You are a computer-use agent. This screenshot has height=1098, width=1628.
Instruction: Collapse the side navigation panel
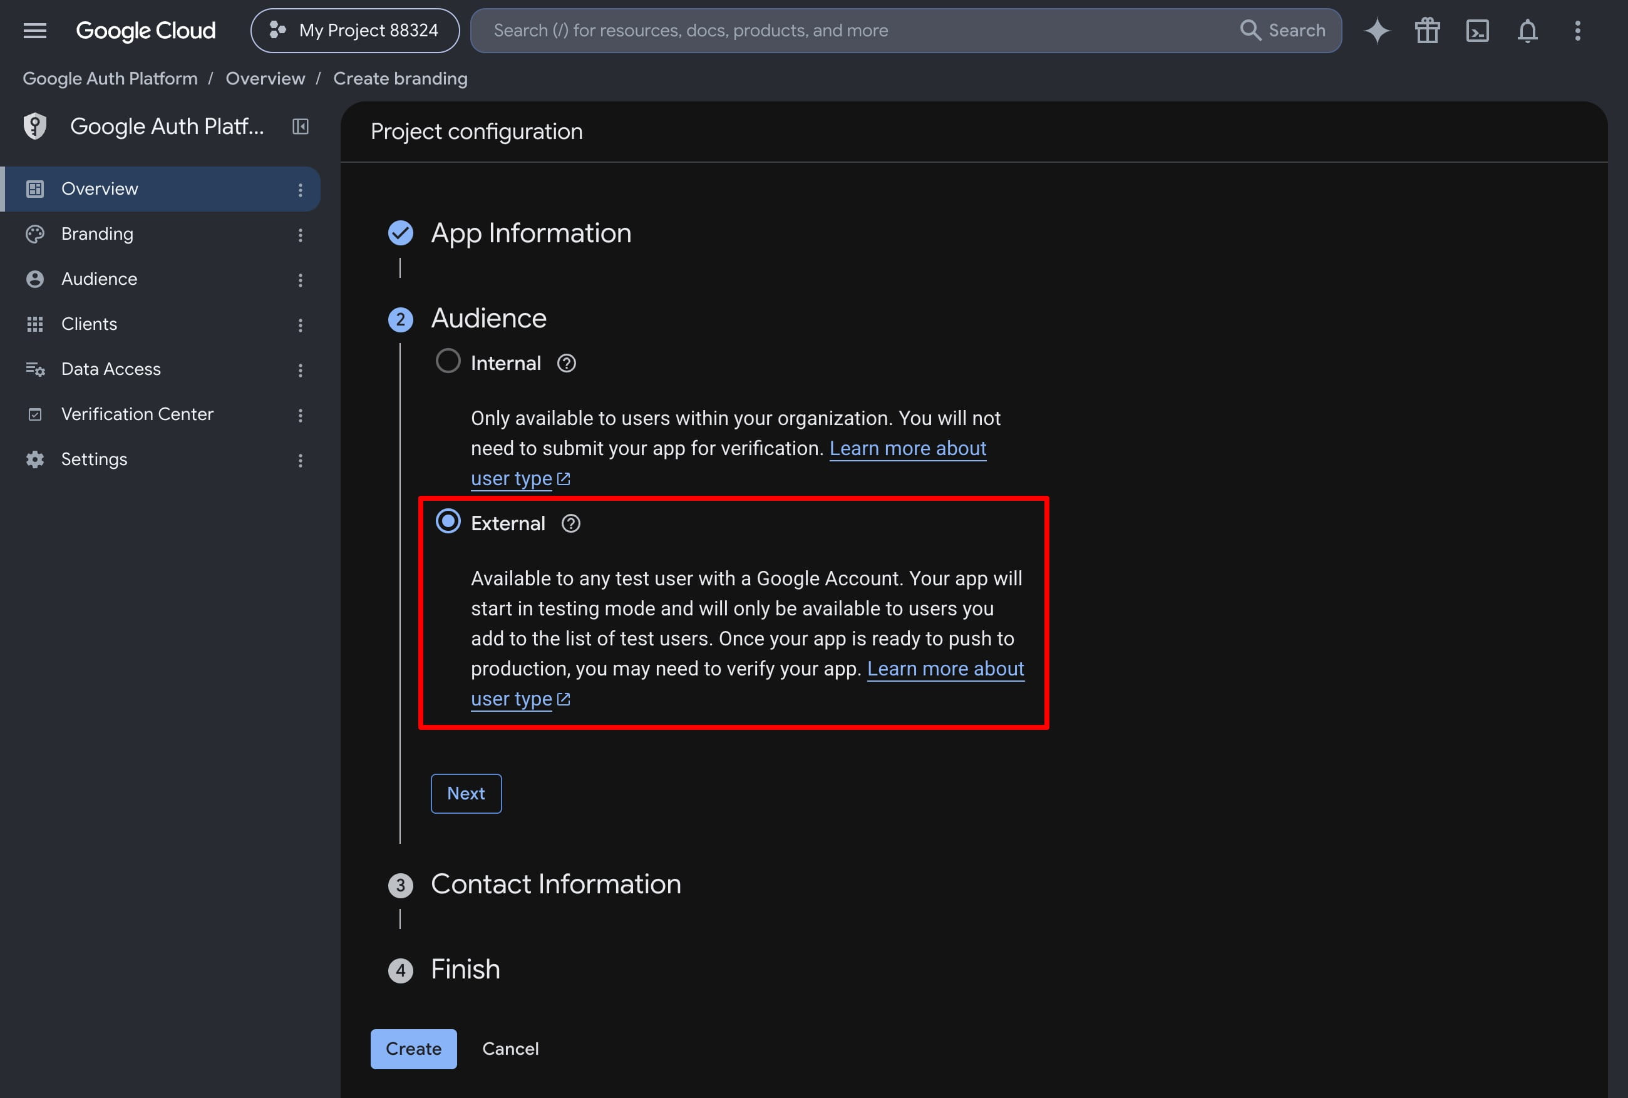click(x=301, y=126)
